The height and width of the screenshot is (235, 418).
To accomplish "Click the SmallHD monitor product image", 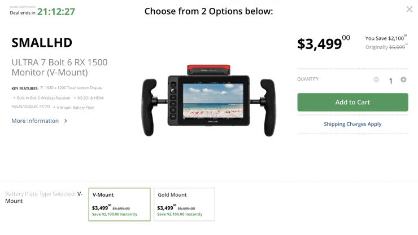I will point(210,100).
